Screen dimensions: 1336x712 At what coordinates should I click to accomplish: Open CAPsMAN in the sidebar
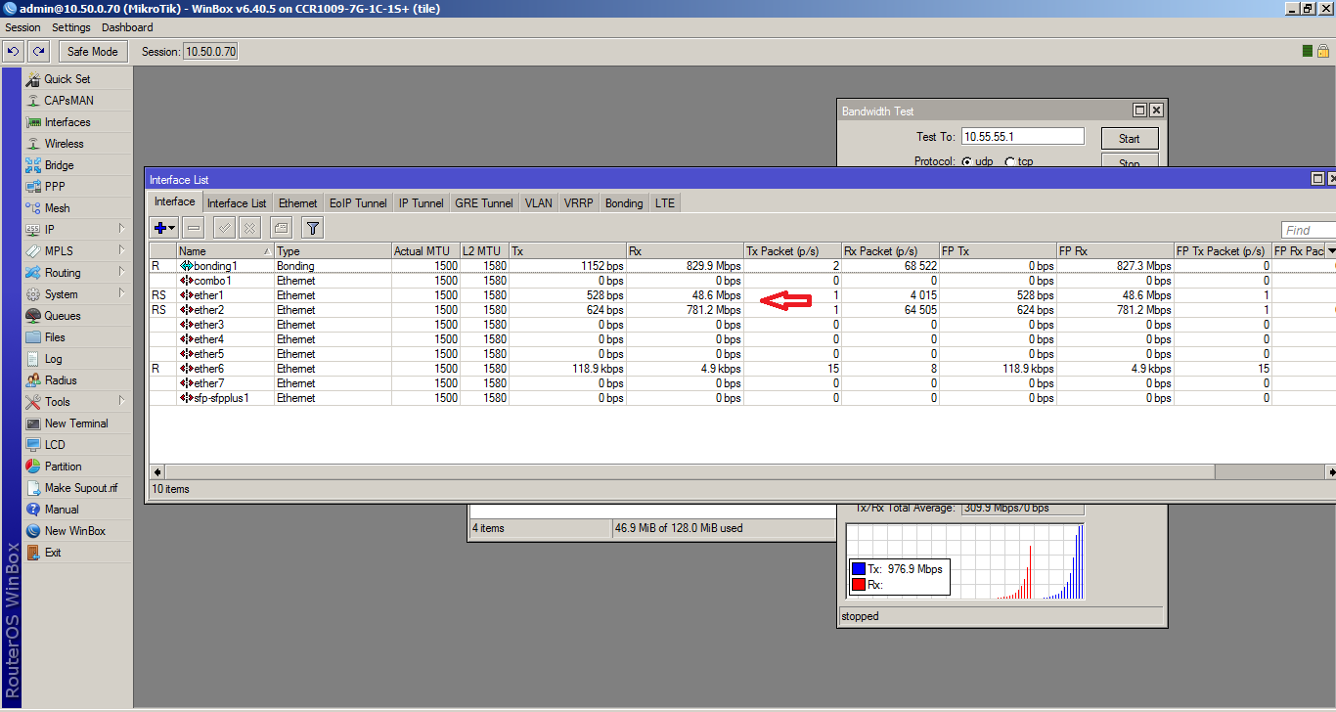point(68,101)
